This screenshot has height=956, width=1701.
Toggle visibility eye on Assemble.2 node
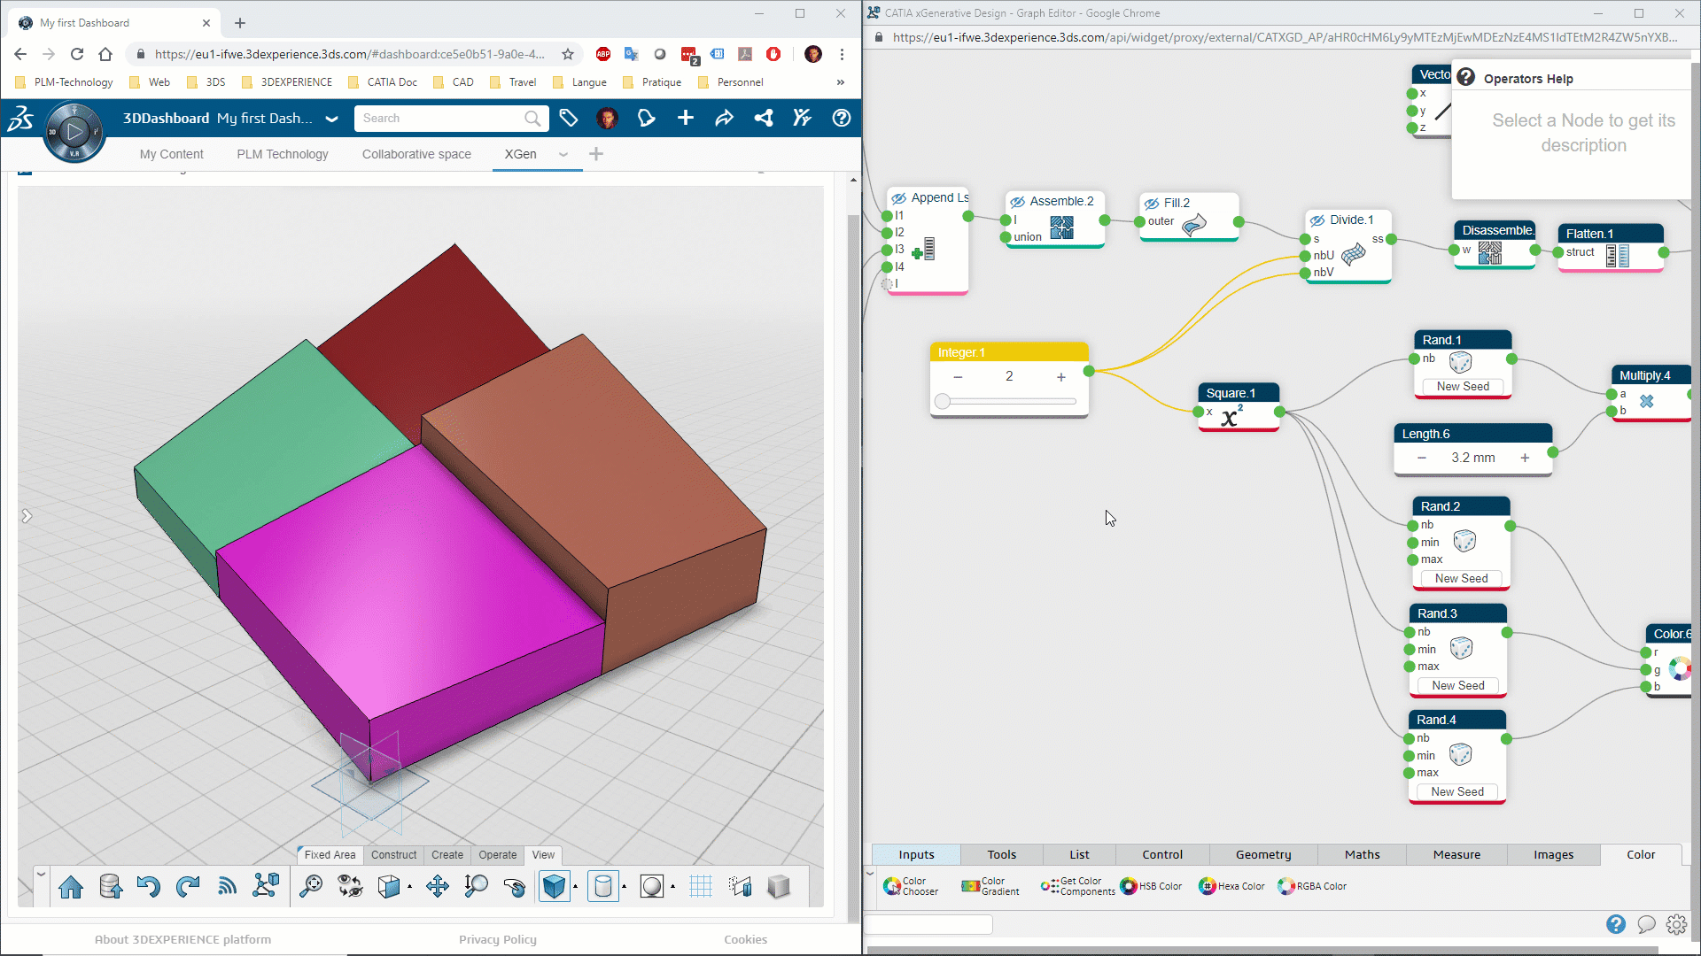coord(1017,202)
